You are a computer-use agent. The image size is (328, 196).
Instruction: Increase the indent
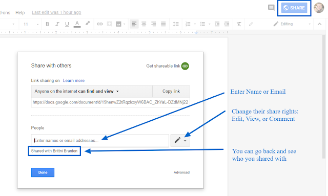click(227, 24)
